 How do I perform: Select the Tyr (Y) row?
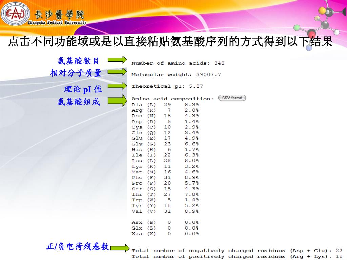tap(165, 205)
